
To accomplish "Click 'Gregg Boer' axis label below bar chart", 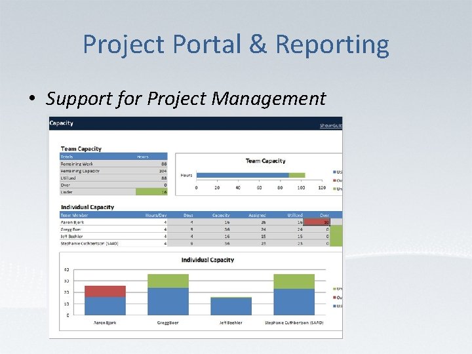I will click(x=168, y=323).
